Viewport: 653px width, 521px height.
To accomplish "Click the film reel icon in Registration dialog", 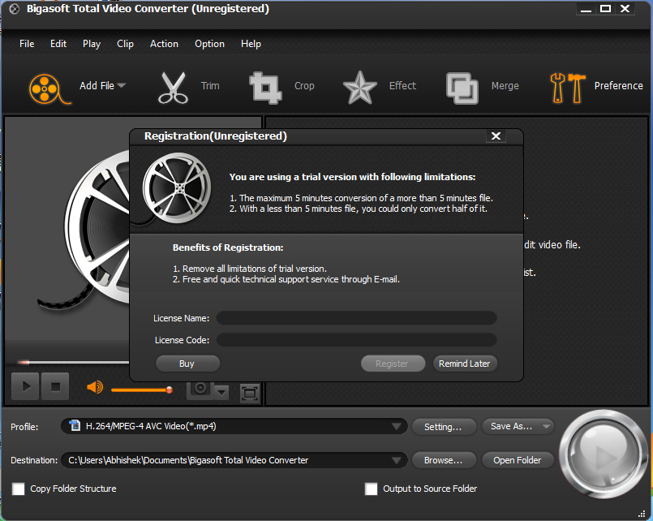I will pyautogui.click(x=177, y=188).
